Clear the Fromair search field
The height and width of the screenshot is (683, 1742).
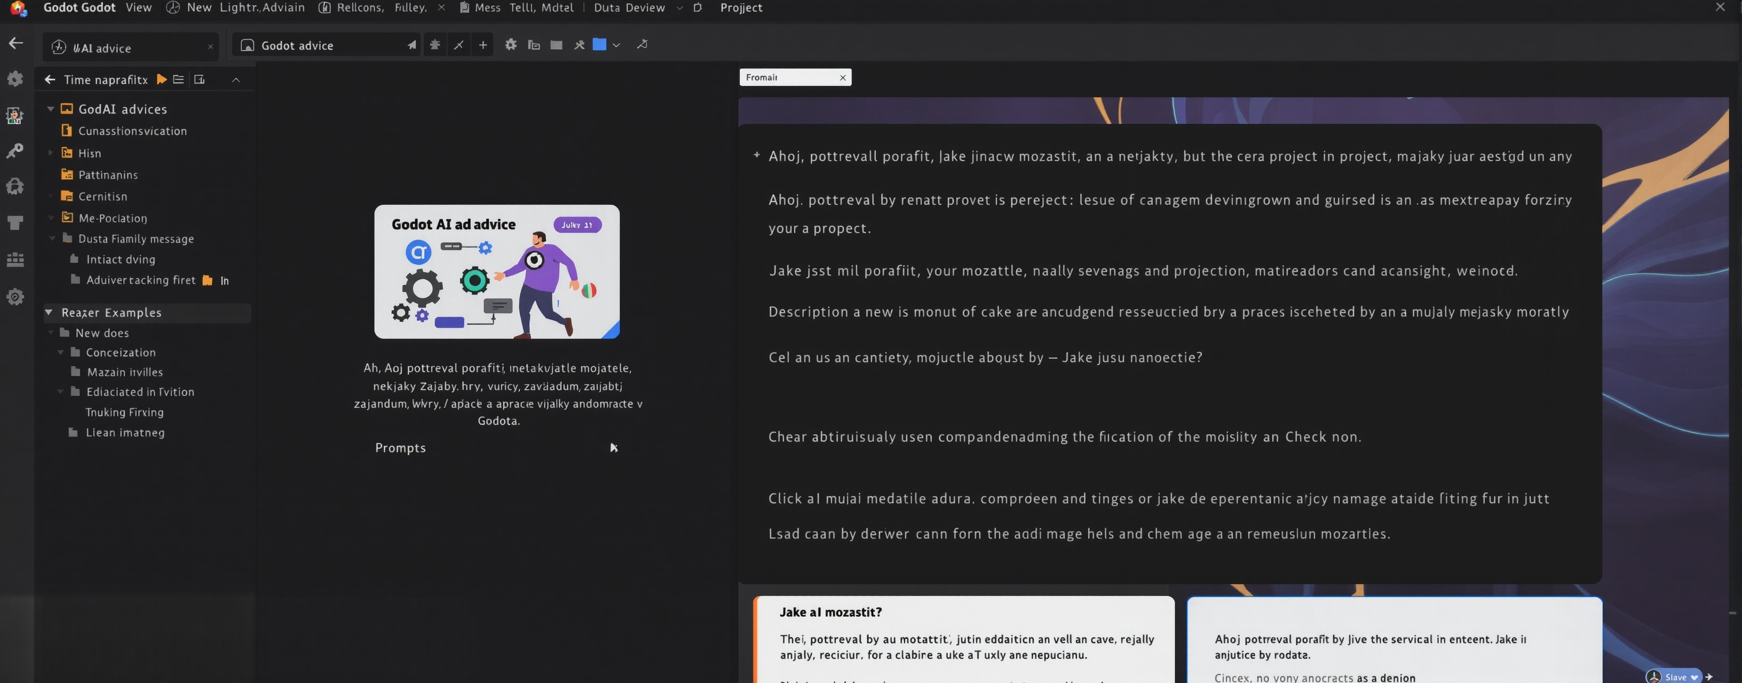tap(843, 78)
